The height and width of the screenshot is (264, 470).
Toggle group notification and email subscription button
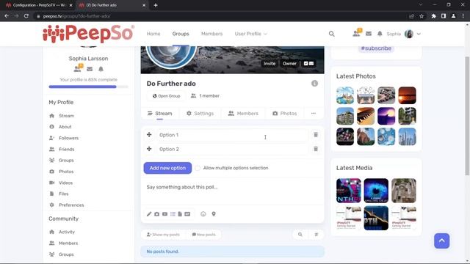point(308,64)
